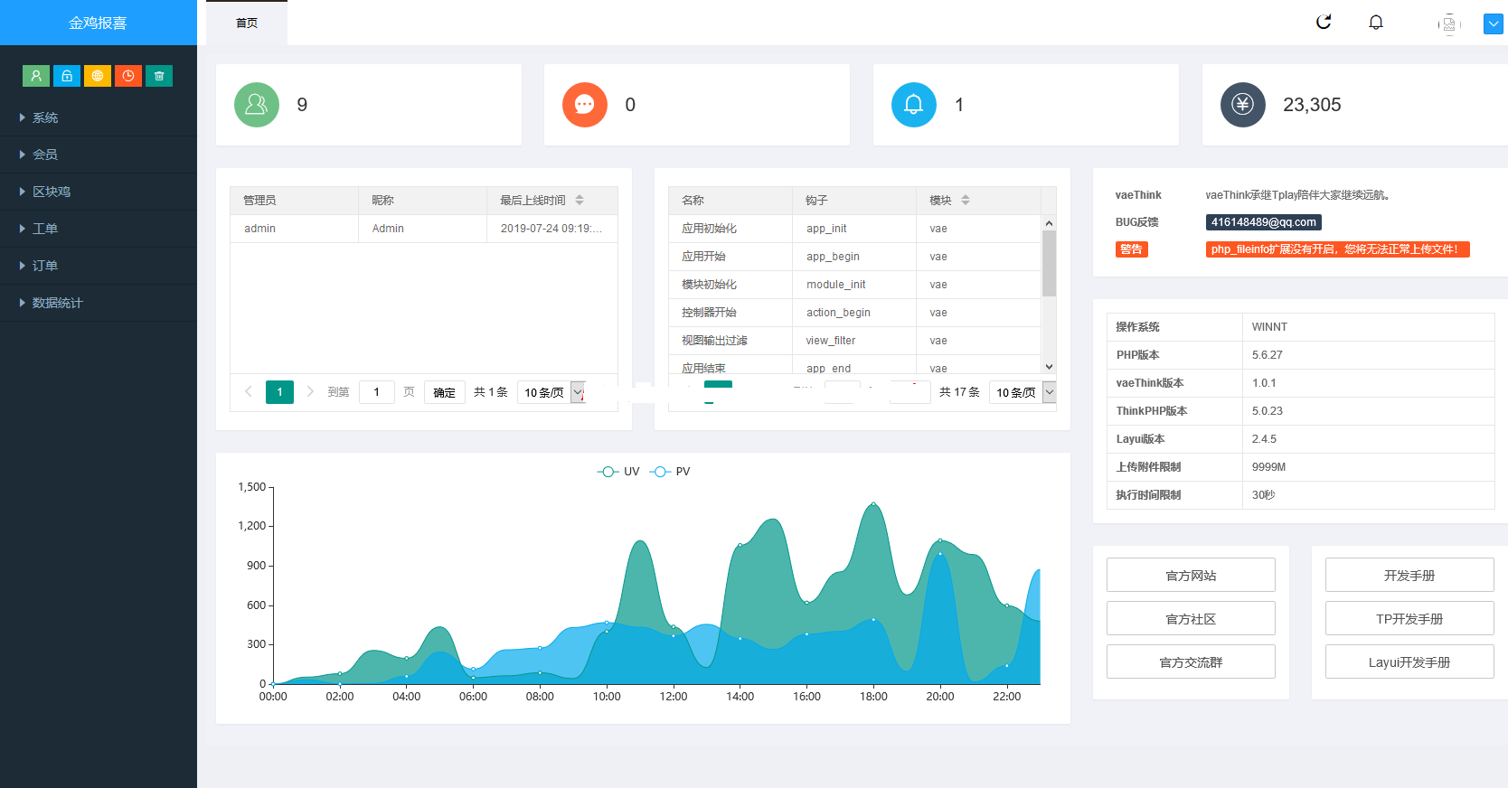Sort by 最后上线时间 column

(x=580, y=201)
